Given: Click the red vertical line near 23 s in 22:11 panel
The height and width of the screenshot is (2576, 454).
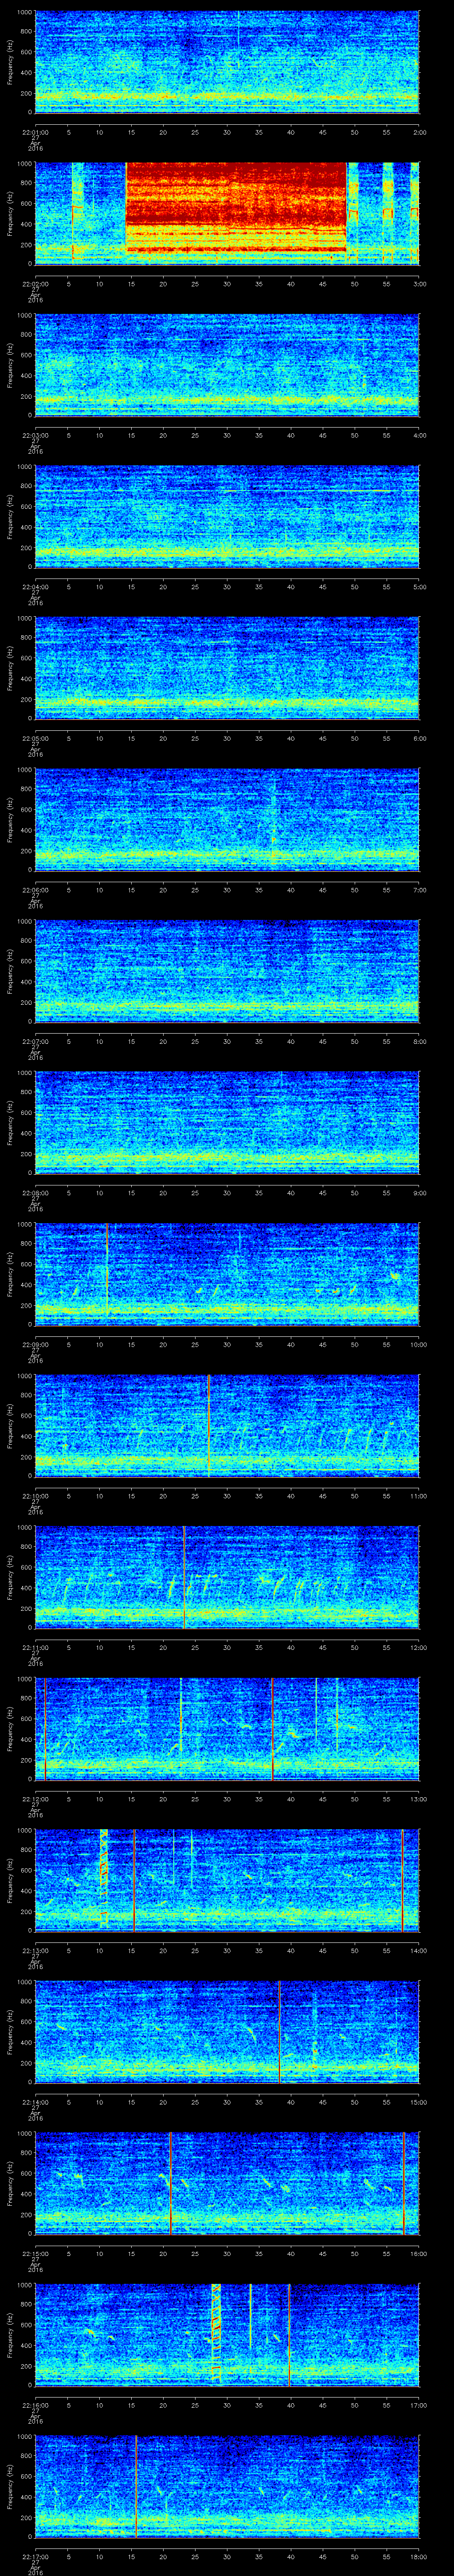Looking at the screenshot, I should (x=184, y=1577).
